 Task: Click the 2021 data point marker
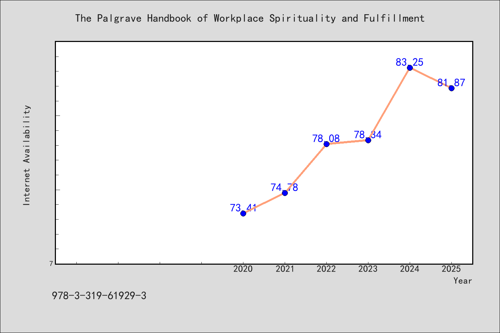coord(285,193)
